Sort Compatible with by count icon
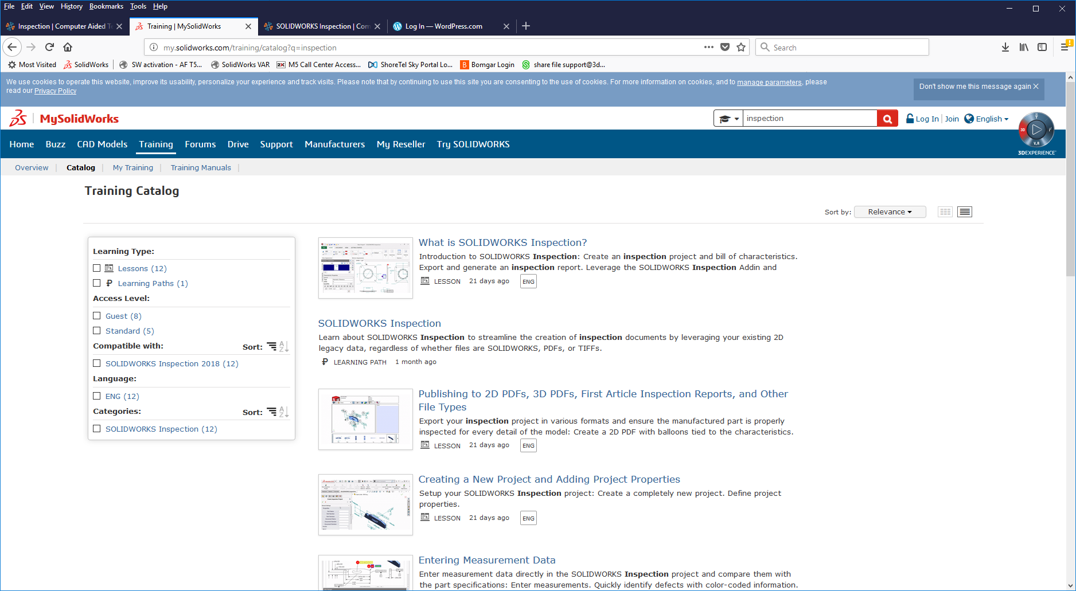1076x591 pixels. pos(272,346)
